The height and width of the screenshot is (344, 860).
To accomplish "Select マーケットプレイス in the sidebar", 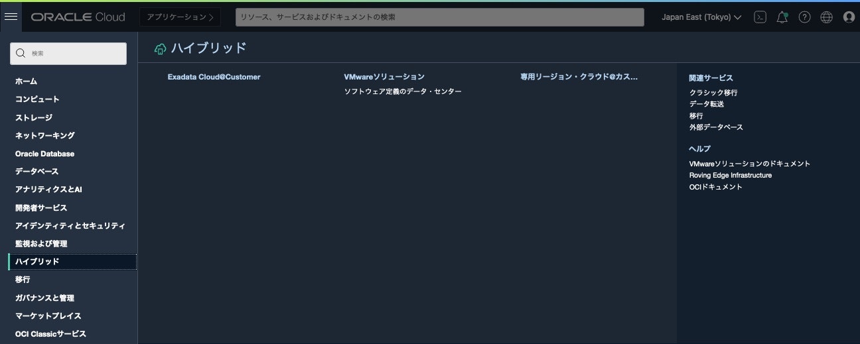I will pos(48,316).
